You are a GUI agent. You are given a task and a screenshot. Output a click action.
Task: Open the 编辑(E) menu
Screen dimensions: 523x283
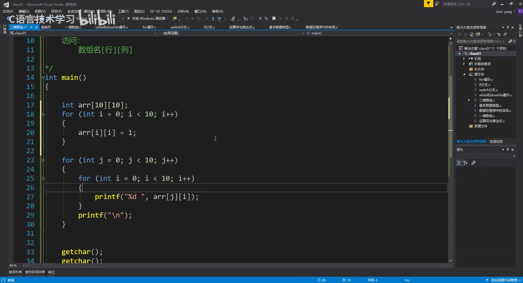point(24,11)
